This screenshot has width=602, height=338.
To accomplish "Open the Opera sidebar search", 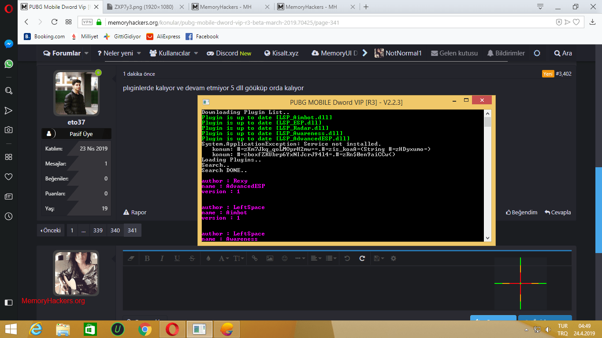I will click(9, 90).
